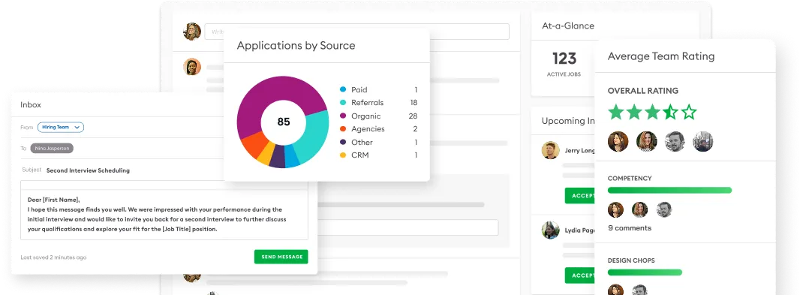Click bearded man avatar under Competency
The width and height of the screenshot is (803, 295).
(663, 209)
